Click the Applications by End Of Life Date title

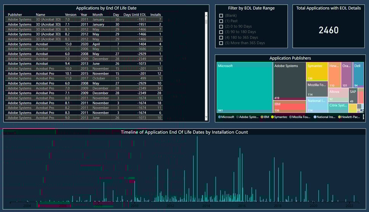[106, 8]
